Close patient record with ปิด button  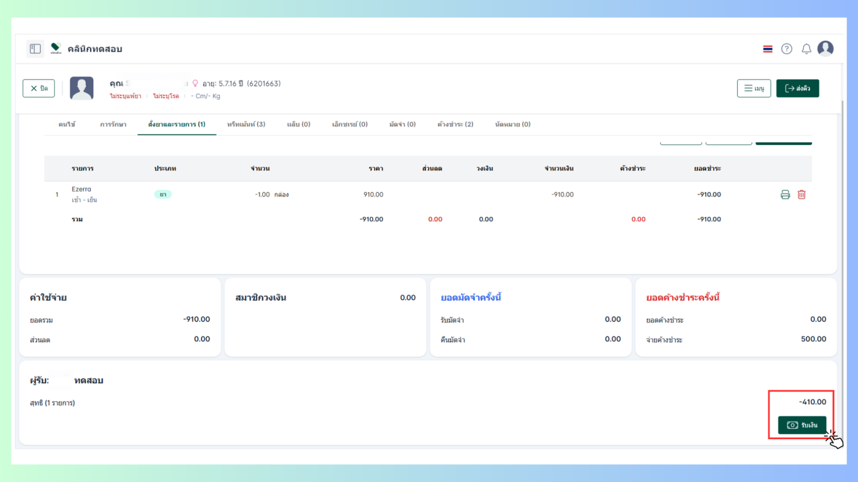click(39, 88)
